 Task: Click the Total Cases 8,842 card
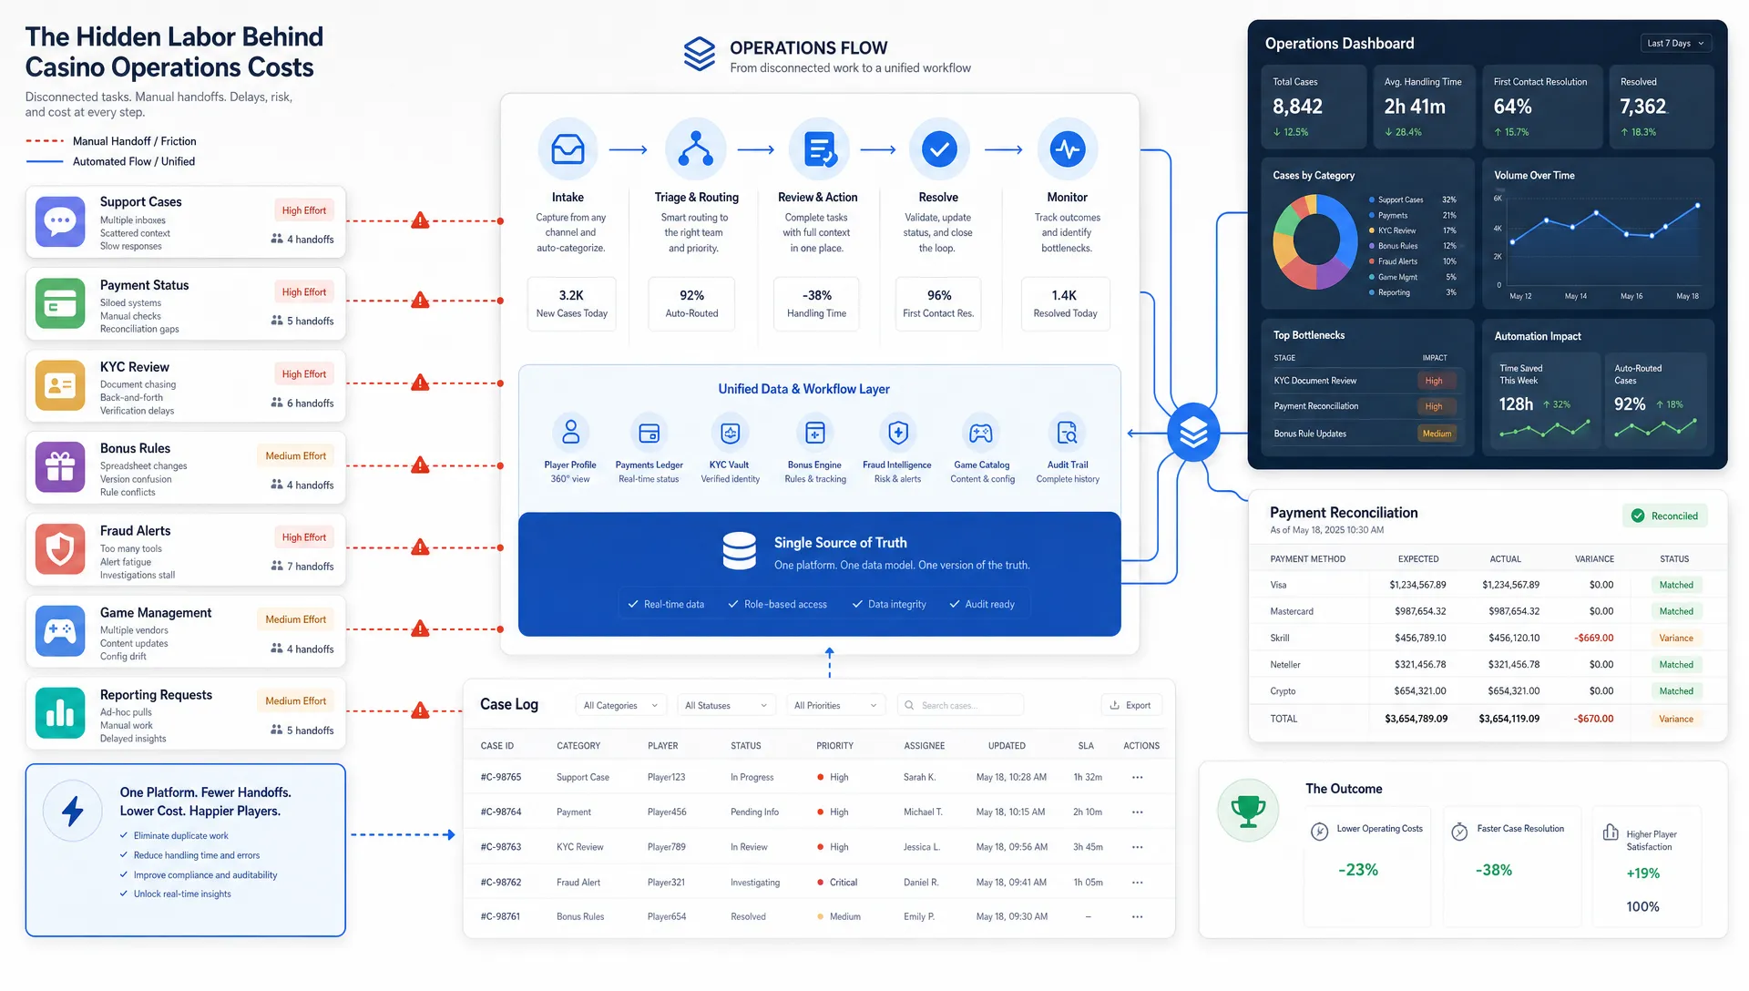click(1312, 107)
